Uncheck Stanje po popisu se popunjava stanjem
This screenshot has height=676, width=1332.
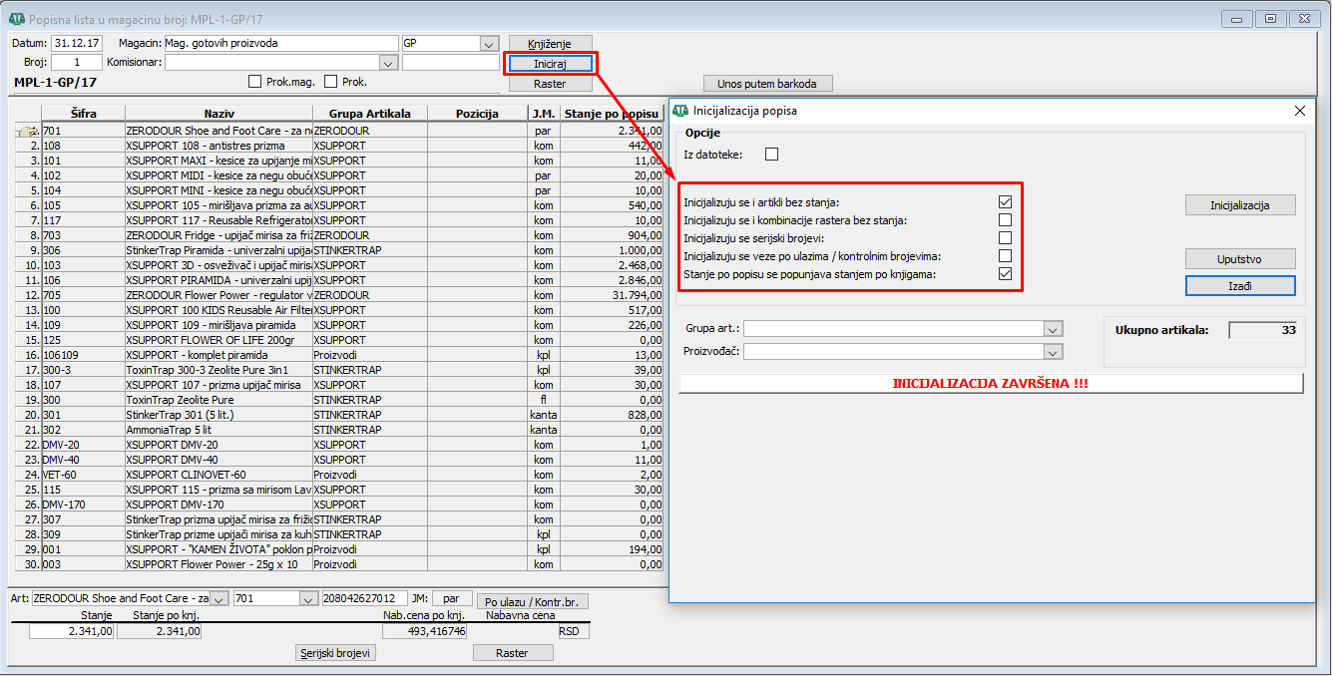pyautogui.click(x=1005, y=274)
